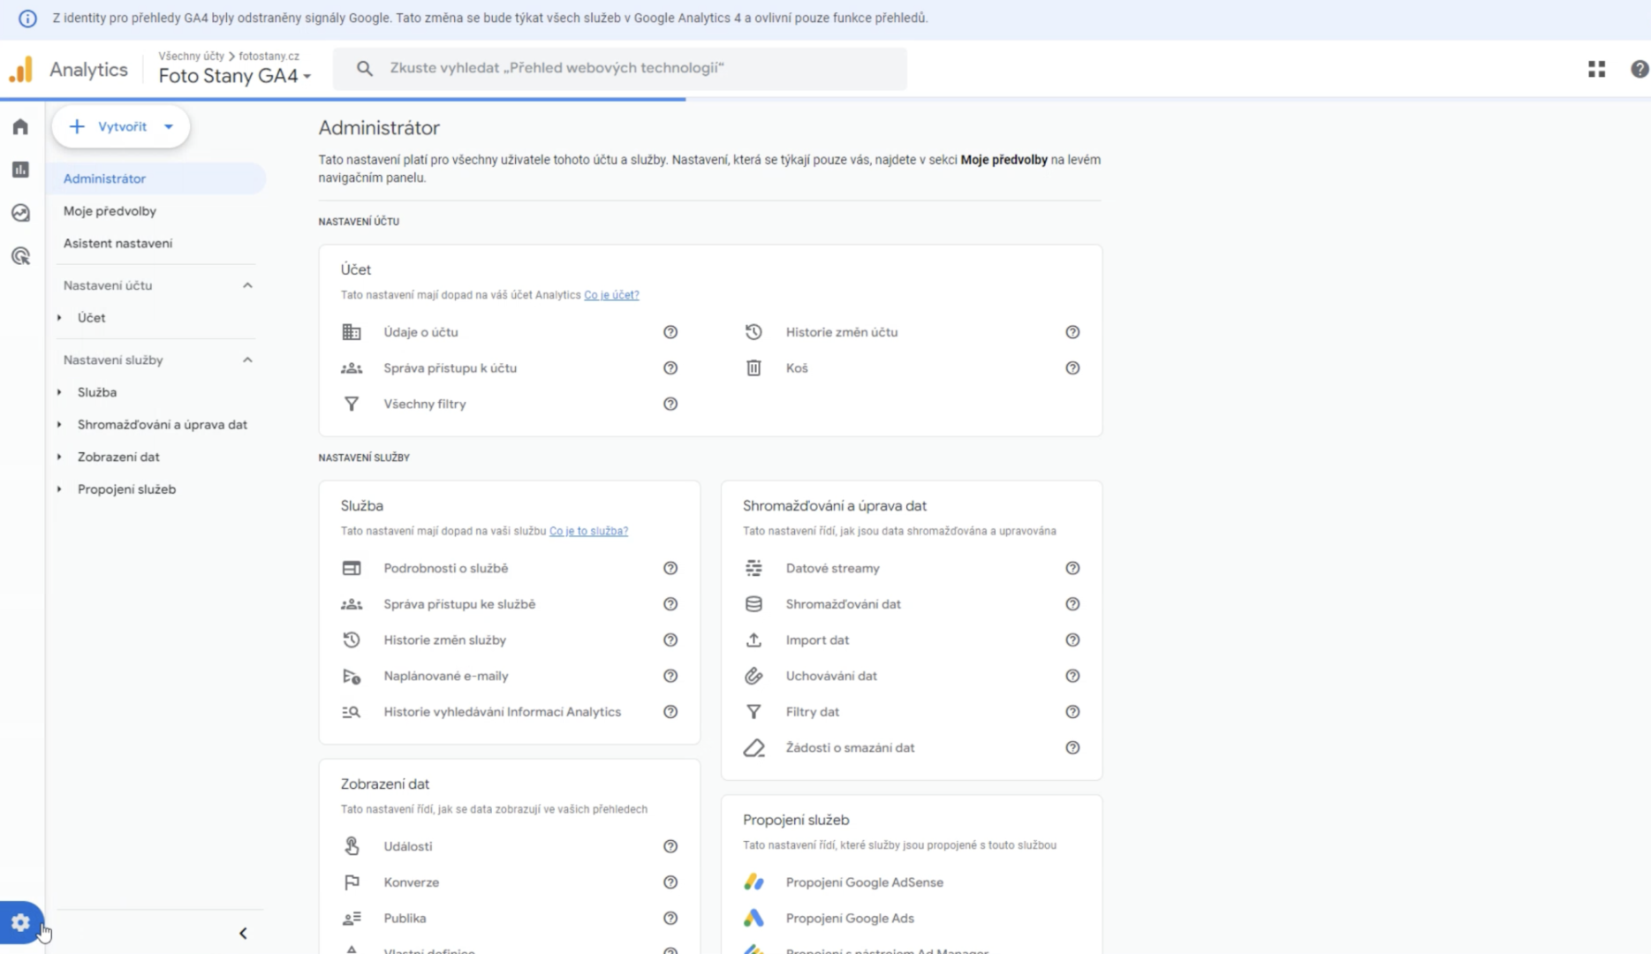
Task: Click the Koš trash icon
Action: tap(754, 368)
